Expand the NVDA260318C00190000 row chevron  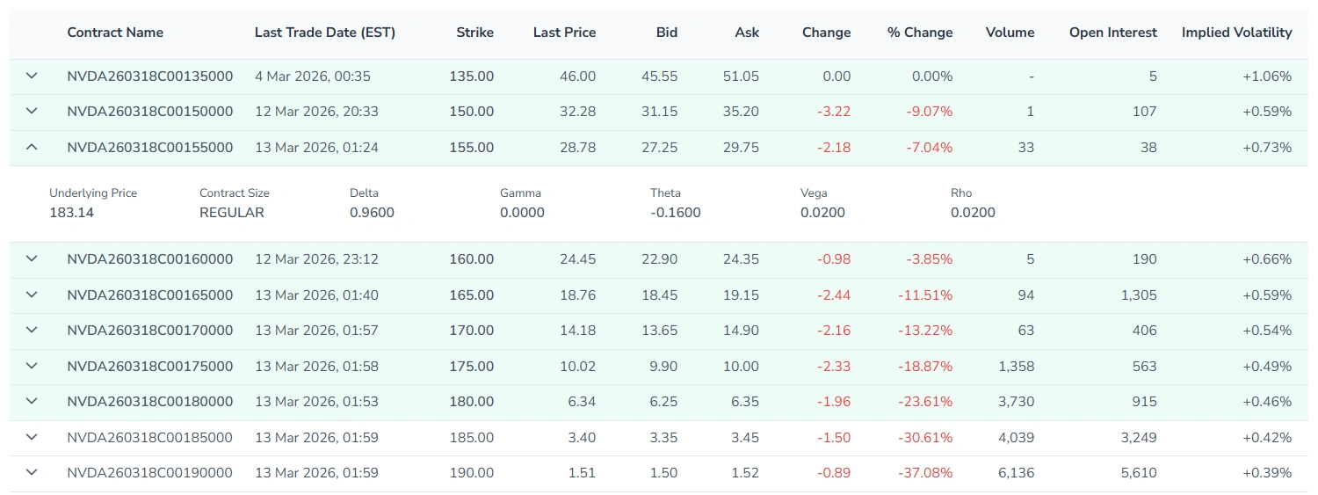(x=32, y=473)
